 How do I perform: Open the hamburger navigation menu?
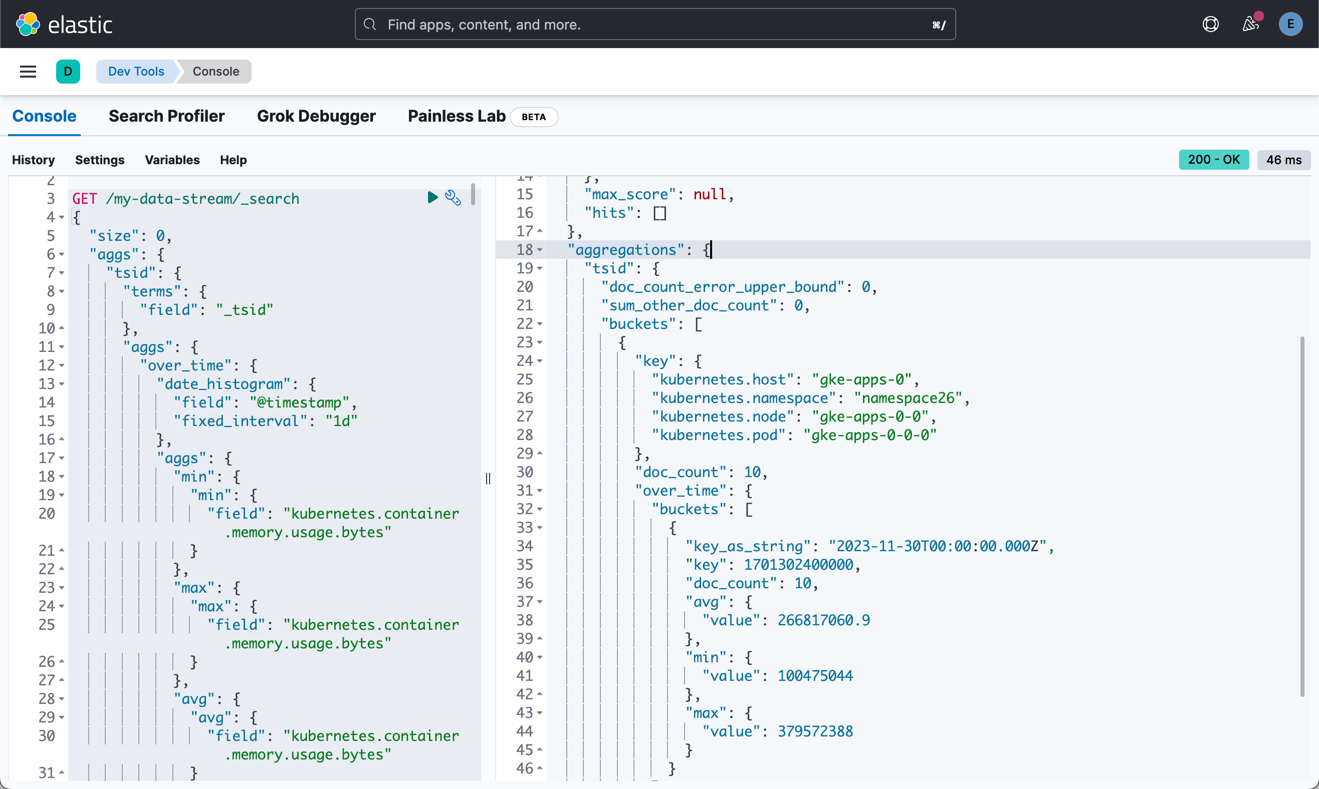tap(28, 71)
